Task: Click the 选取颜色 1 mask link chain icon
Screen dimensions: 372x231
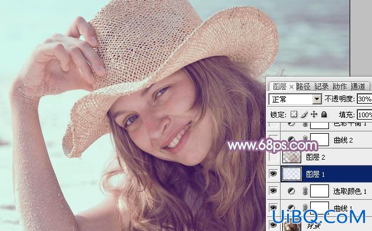Action: [x=305, y=191]
